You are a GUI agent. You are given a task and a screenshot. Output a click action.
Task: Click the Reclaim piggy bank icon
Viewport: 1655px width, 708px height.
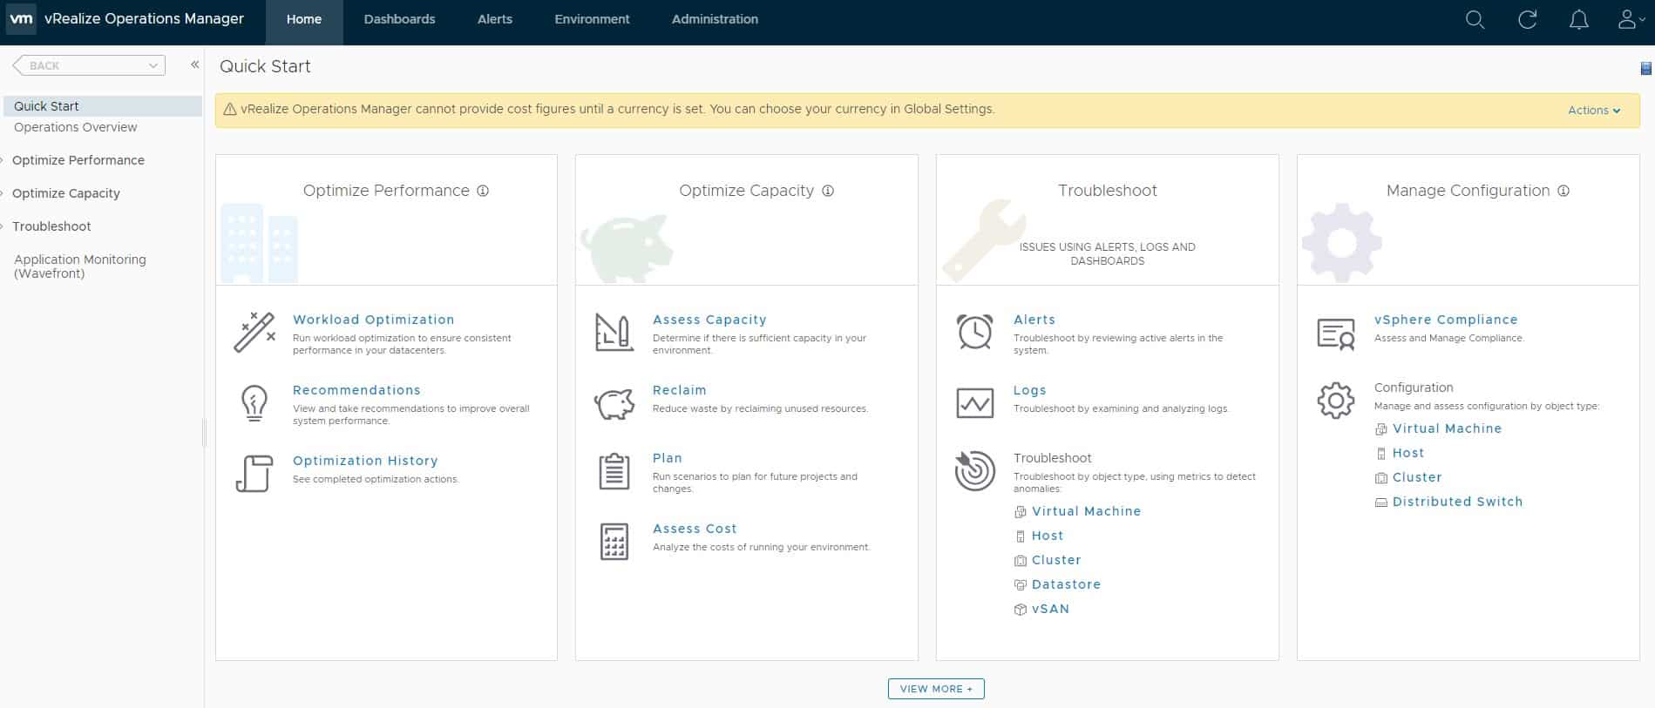click(614, 403)
